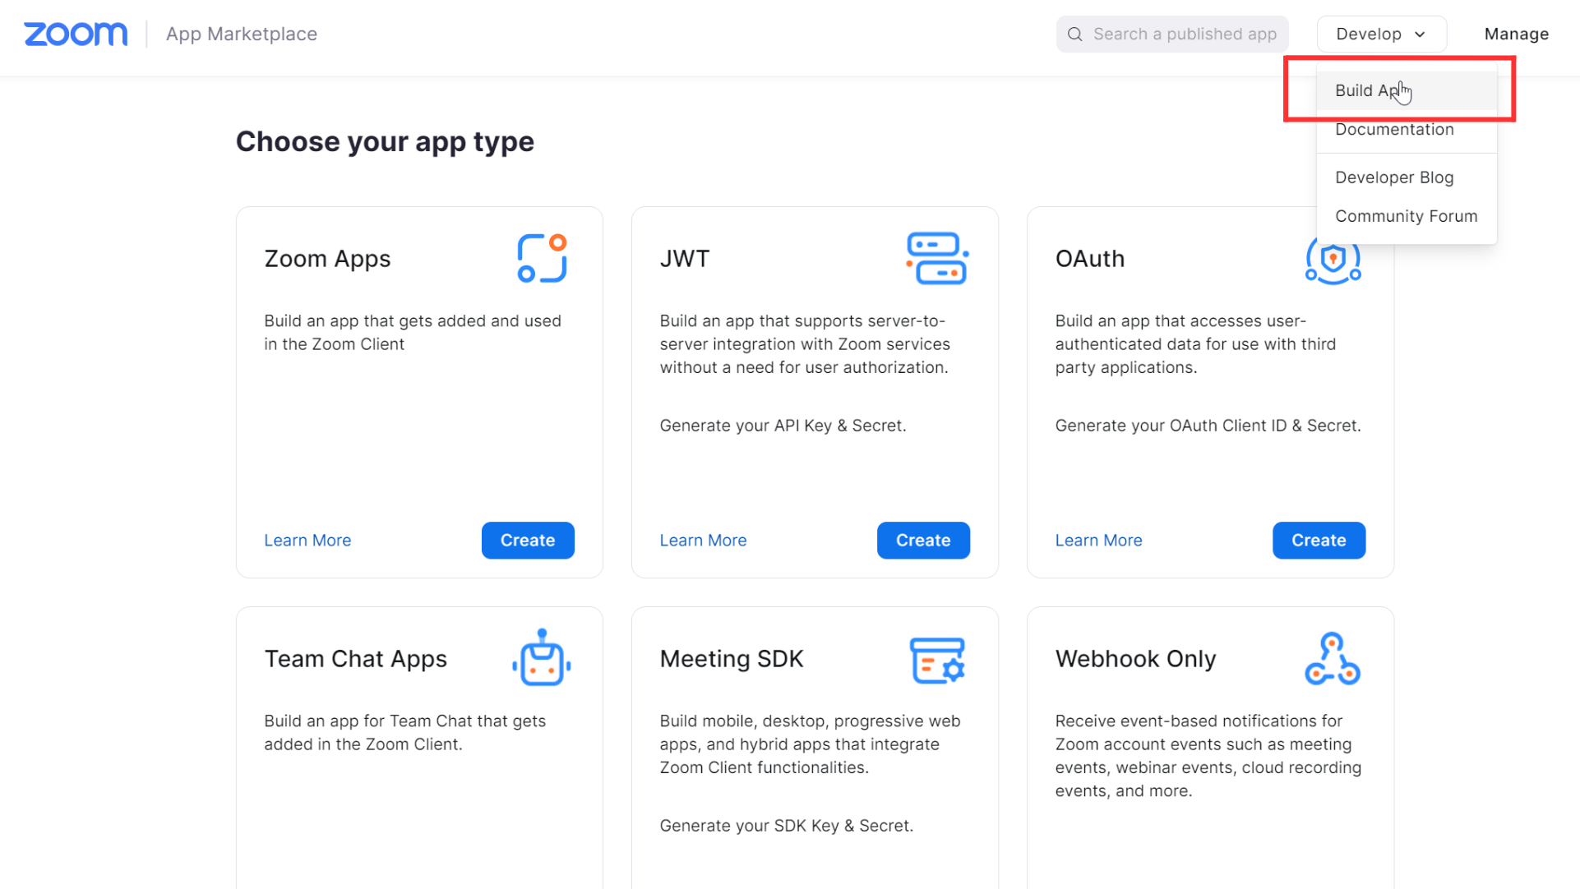The height and width of the screenshot is (889, 1580).
Task: Open the Develop dropdown
Action: point(1381,35)
